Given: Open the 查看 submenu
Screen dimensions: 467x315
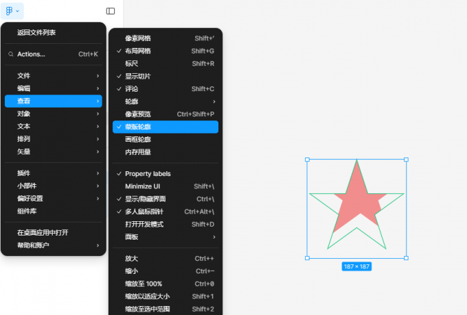Looking at the screenshot, I should pos(54,101).
